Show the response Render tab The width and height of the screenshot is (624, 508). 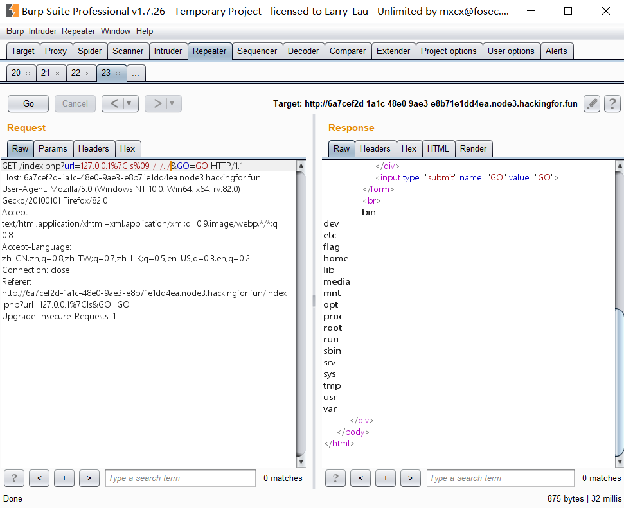(x=473, y=149)
